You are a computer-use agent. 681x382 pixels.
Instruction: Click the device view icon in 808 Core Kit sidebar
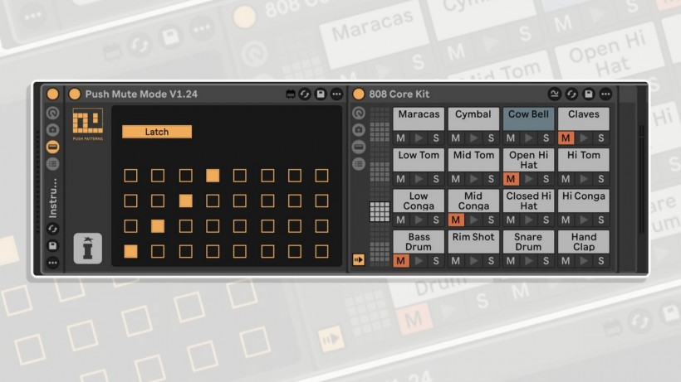pos(358,147)
